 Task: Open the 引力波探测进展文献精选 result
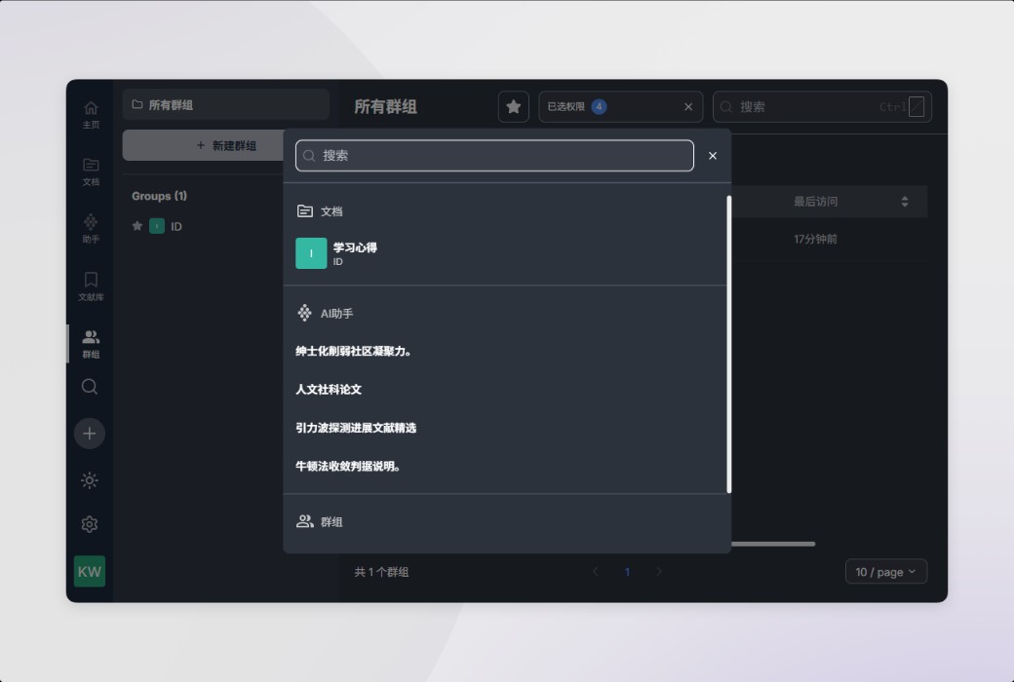point(356,428)
